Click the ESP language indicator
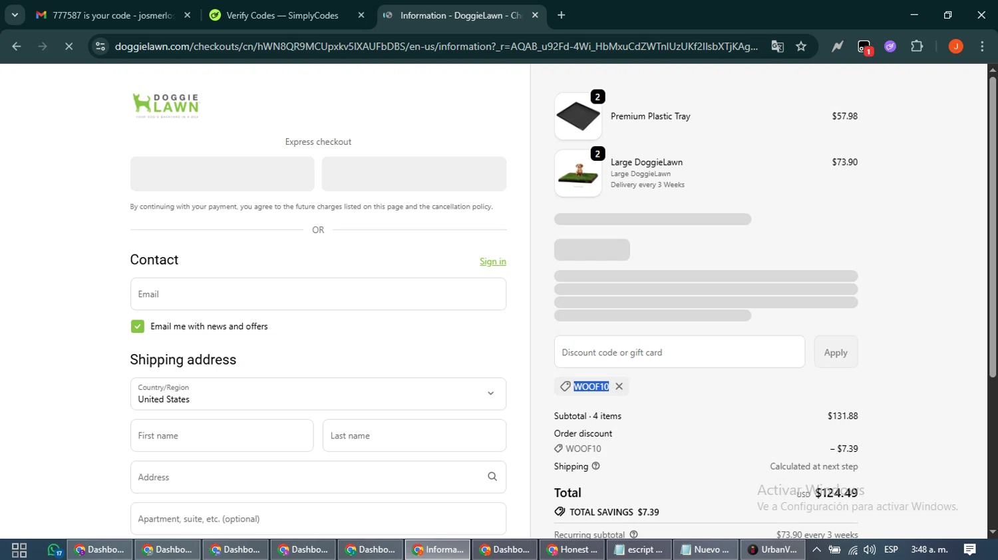 (x=891, y=549)
